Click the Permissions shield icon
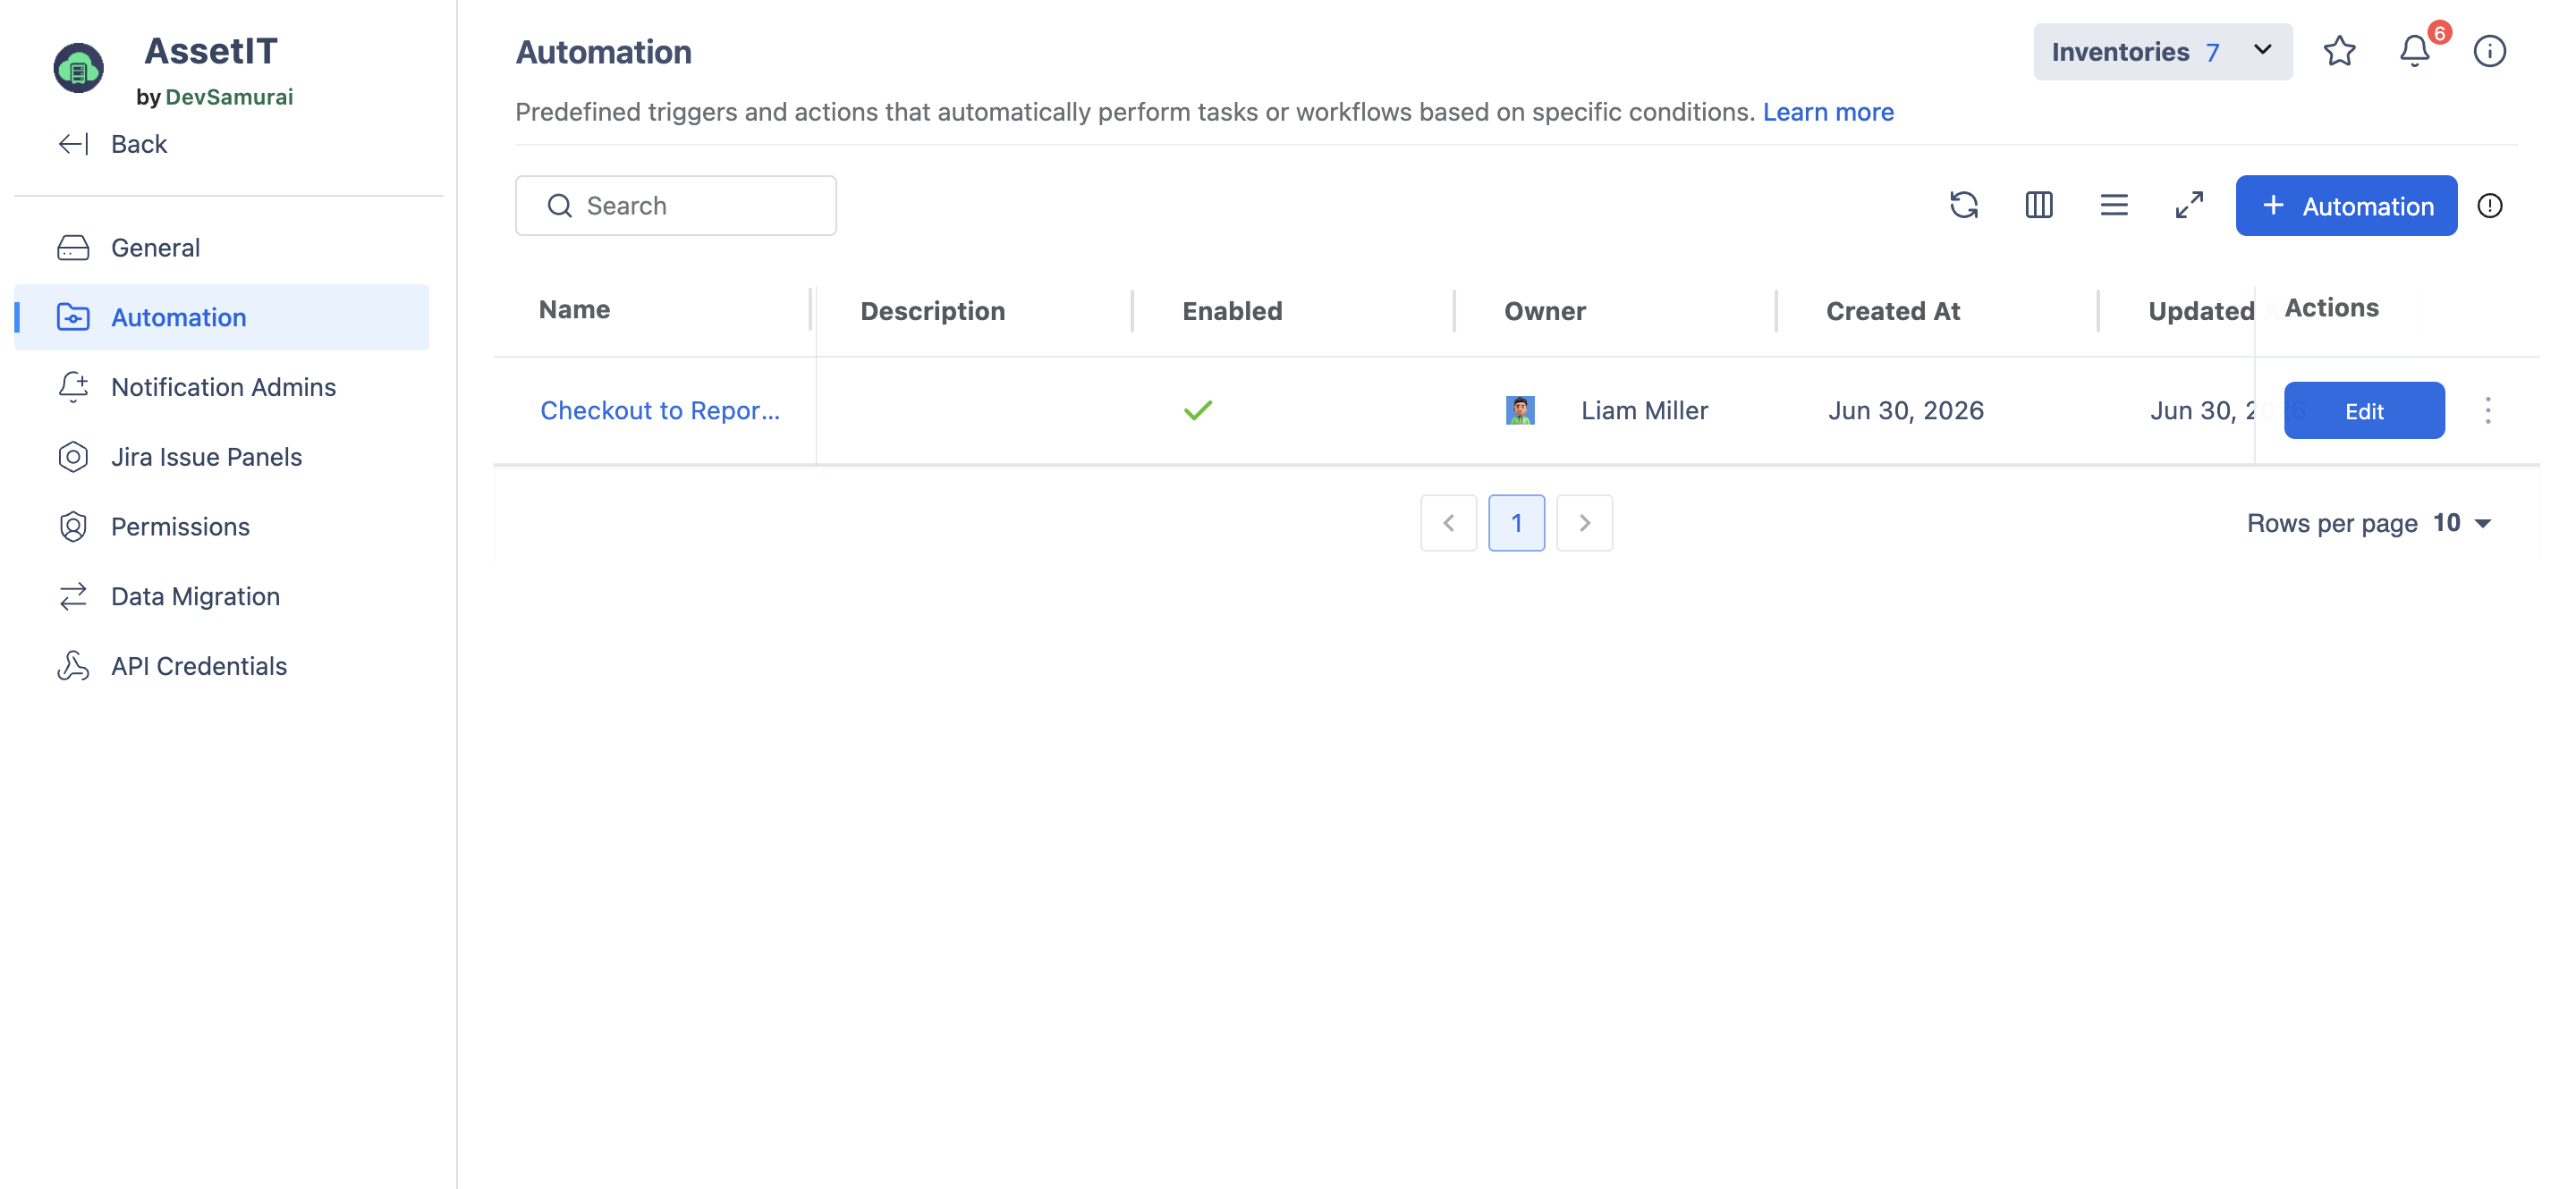The width and height of the screenshot is (2576, 1189). tap(73, 527)
